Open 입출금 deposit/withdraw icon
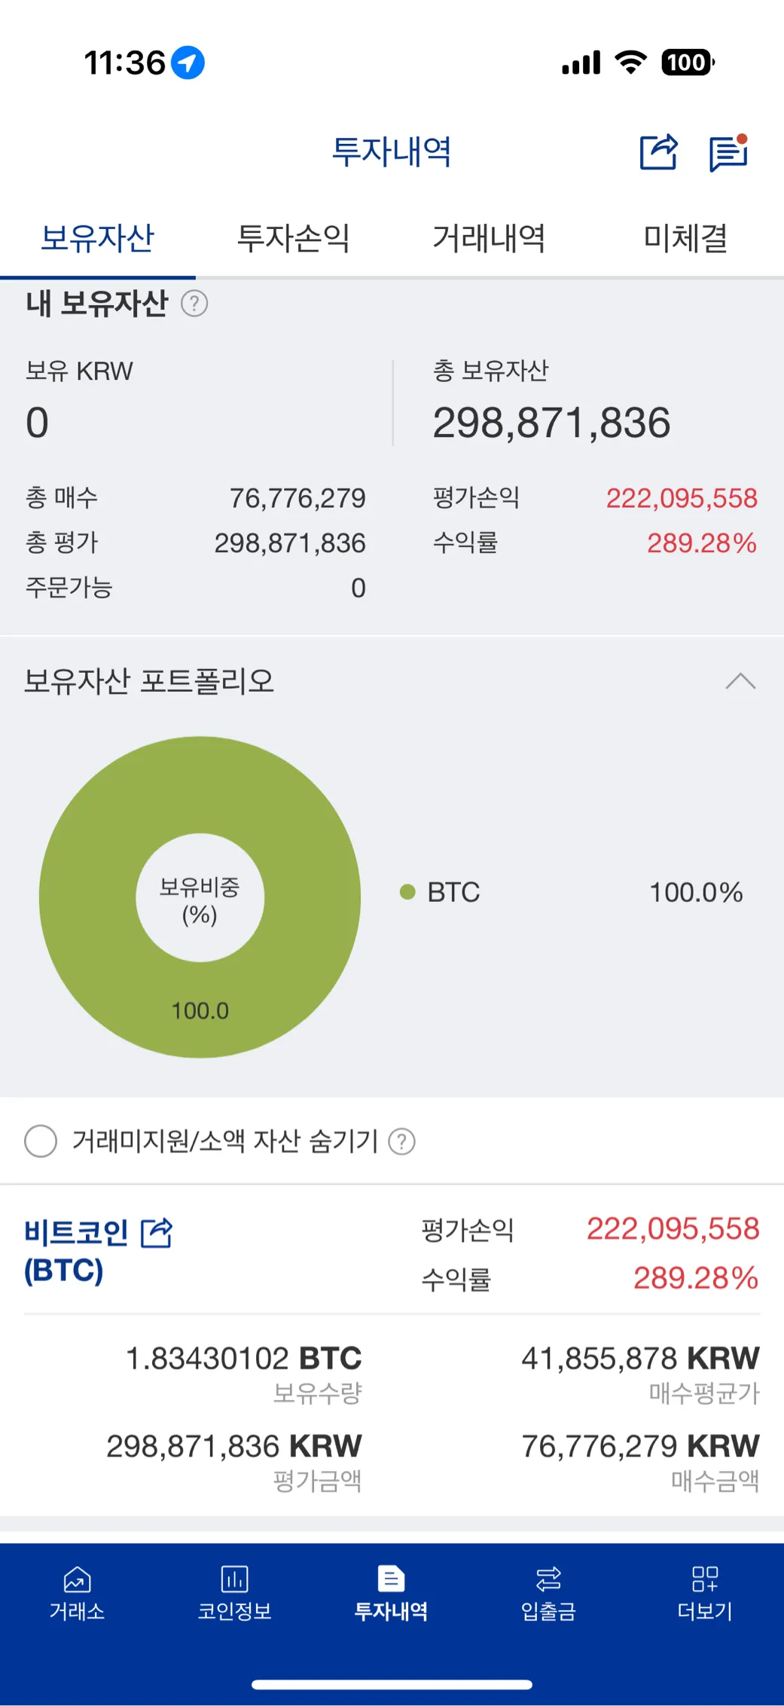 [548, 1578]
